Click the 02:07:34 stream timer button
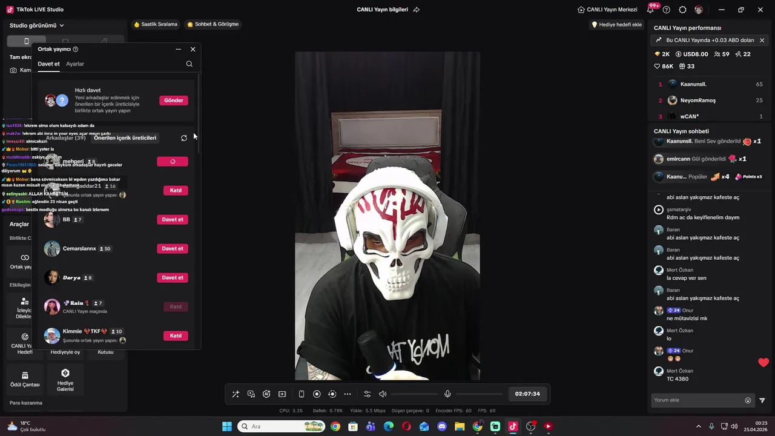Screen dimensions: 775x436 [x=527, y=394]
